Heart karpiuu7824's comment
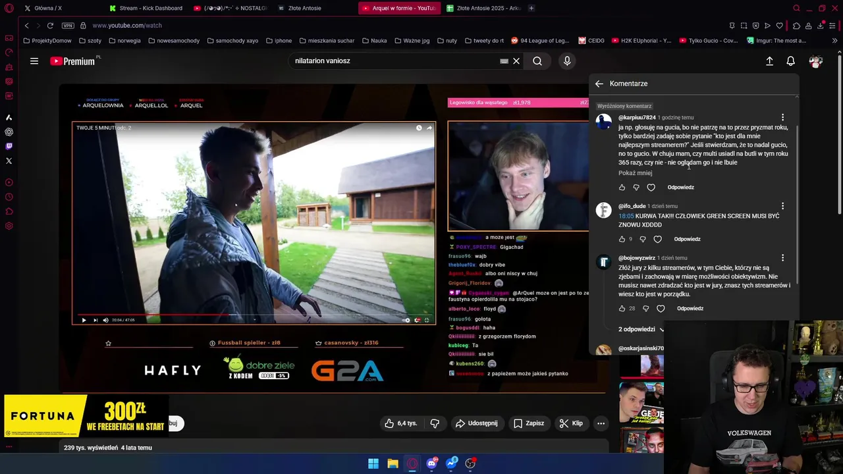This screenshot has height=474, width=843. pyautogui.click(x=651, y=188)
